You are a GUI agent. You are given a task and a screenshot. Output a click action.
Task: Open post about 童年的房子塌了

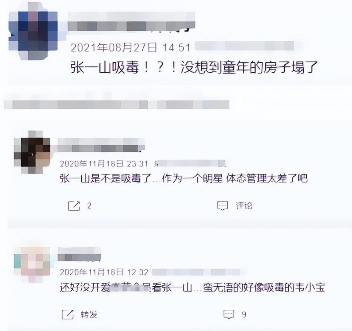coord(194,67)
